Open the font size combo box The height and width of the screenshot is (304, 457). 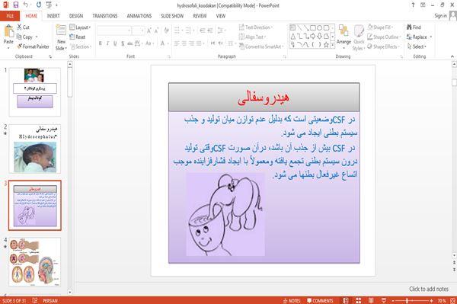click(138, 30)
